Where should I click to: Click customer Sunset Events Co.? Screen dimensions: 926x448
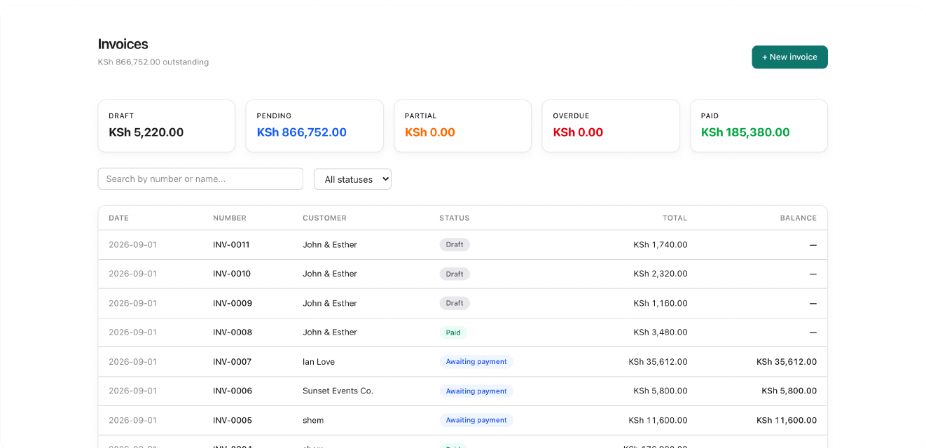(338, 391)
